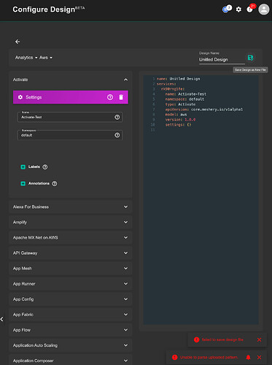
Task: Click YAML line 'apiVersion: core.meshery.io/v1alpha1'
Action: [204, 109]
